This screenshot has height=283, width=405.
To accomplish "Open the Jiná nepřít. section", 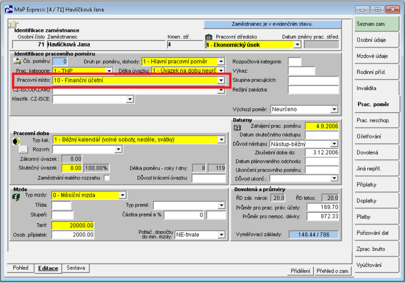I will tap(377, 169).
